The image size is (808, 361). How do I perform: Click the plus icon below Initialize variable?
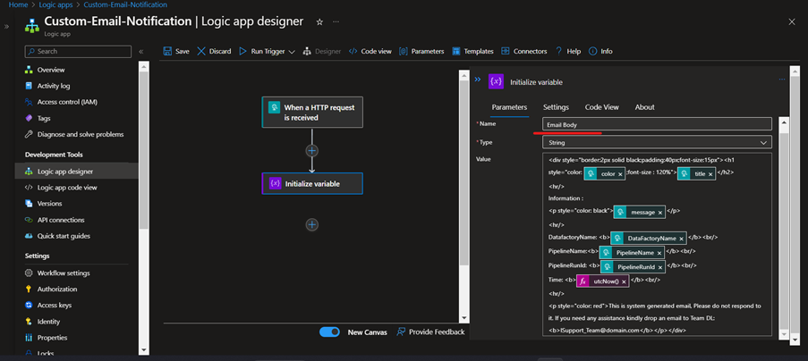click(311, 224)
